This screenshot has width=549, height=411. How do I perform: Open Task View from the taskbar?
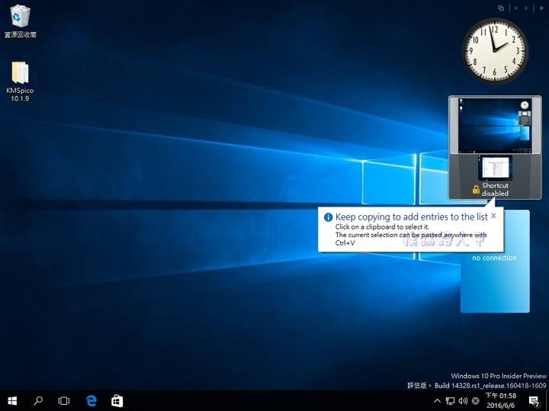[64, 401]
